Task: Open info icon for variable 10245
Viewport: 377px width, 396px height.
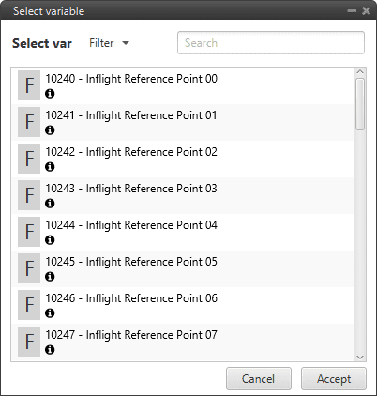Action: point(50,277)
